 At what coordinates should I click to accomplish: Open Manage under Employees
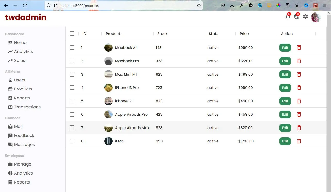point(20,164)
